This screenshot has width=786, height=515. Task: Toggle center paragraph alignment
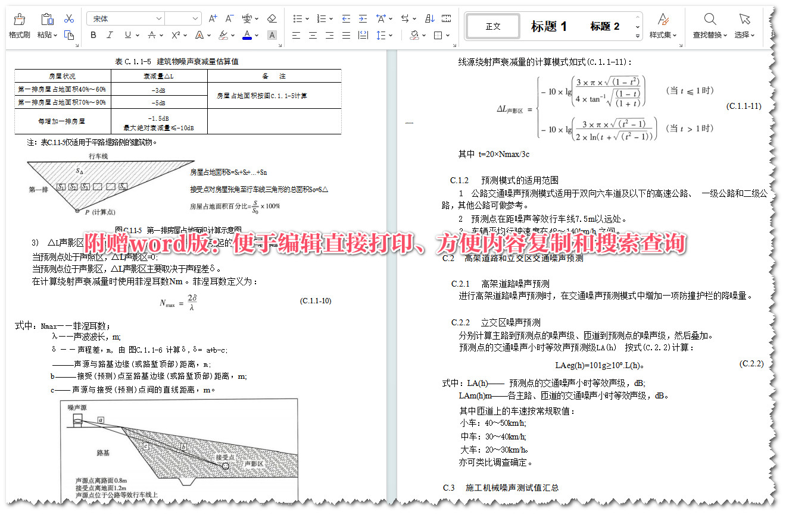tap(312, 36)
